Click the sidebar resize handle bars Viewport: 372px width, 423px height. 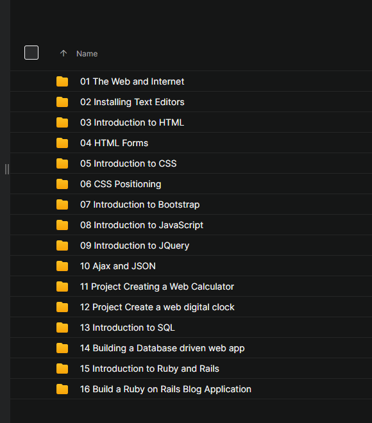7,169
